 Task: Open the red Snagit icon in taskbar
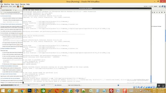pos(125,91)
